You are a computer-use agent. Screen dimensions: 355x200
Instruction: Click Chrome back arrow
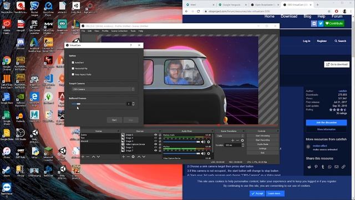click(x=186, y=11)
